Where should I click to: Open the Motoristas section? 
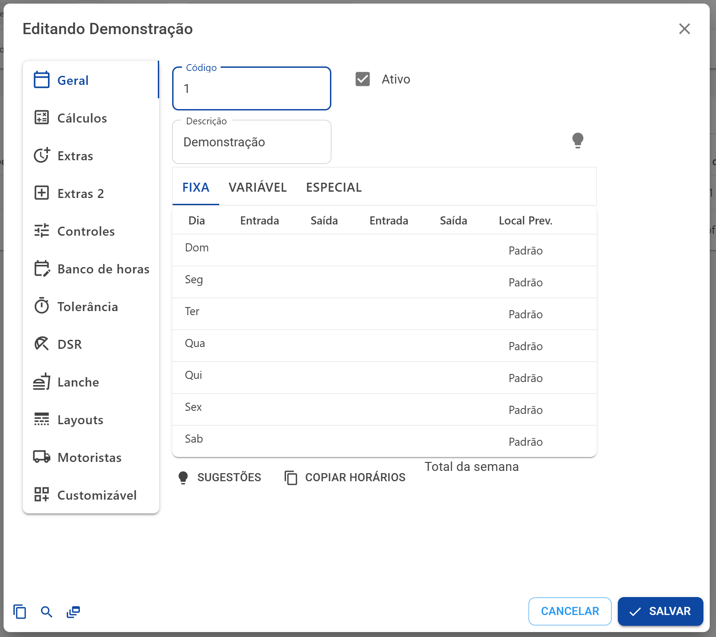point(91,457)
